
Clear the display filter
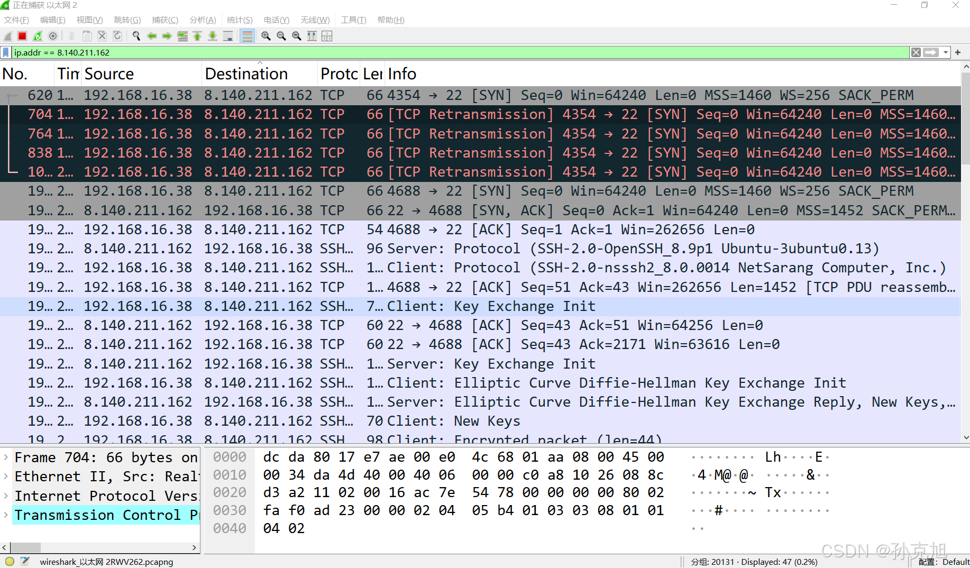tap(916, 52)
